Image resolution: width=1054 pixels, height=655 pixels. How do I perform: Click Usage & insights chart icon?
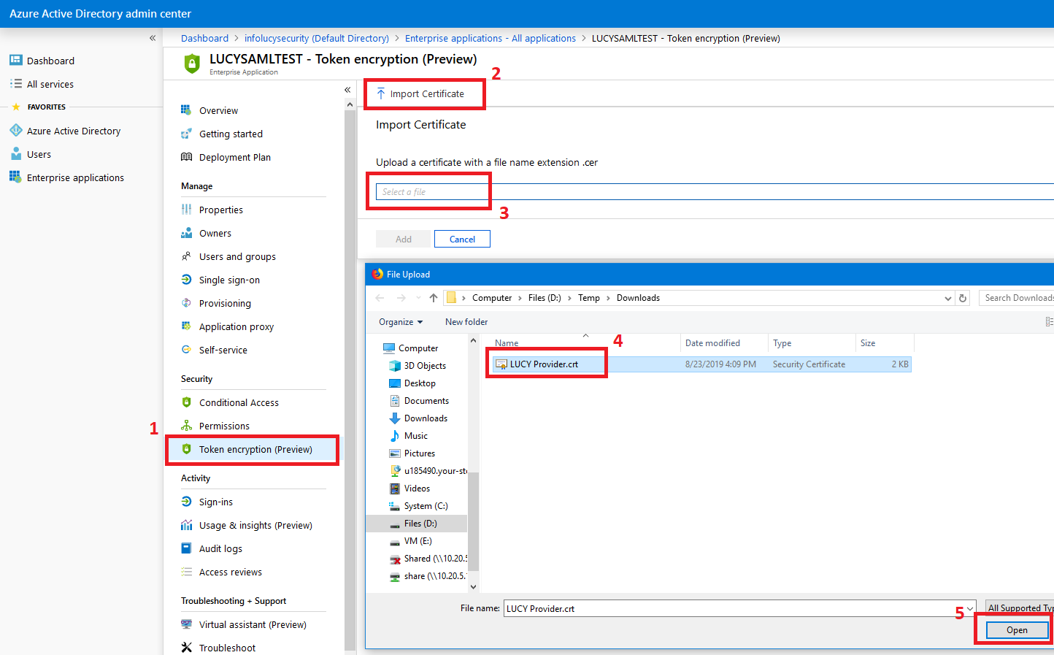click(x=186, y=525)
